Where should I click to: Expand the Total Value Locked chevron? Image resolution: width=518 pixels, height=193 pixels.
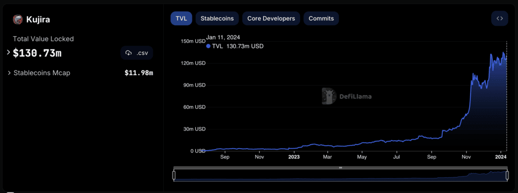point(8,52)
